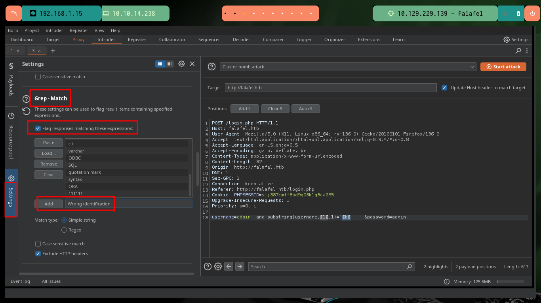Click the magnifier in the search field
541x303 pixels.
click(410, 267)
